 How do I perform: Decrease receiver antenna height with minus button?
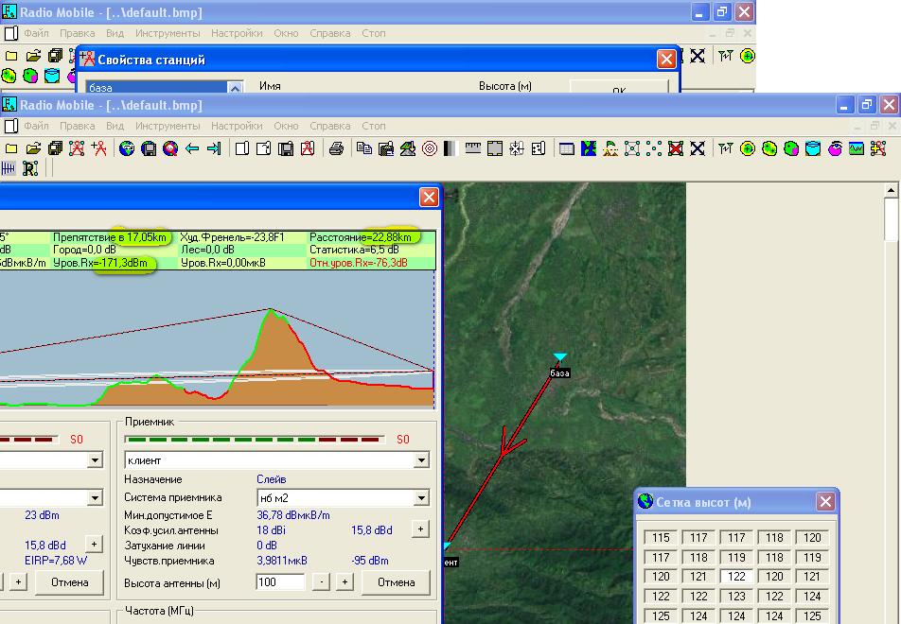pos(322,582)
